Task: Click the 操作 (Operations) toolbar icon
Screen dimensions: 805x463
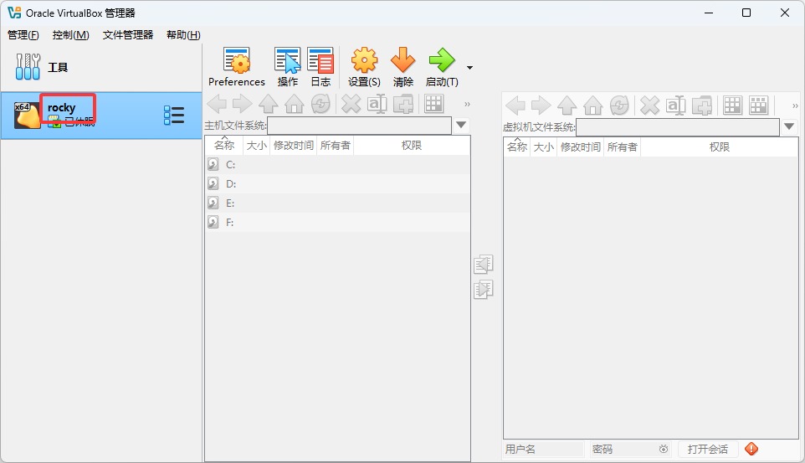Action: click(x=287, y=66)
